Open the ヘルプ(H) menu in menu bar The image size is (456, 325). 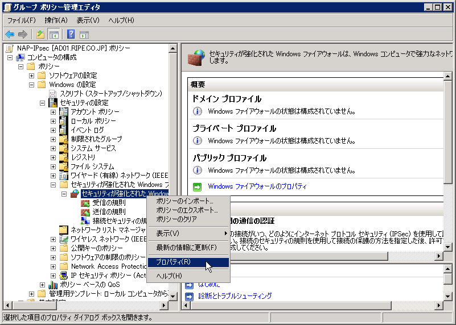click(x=121, y=20)
